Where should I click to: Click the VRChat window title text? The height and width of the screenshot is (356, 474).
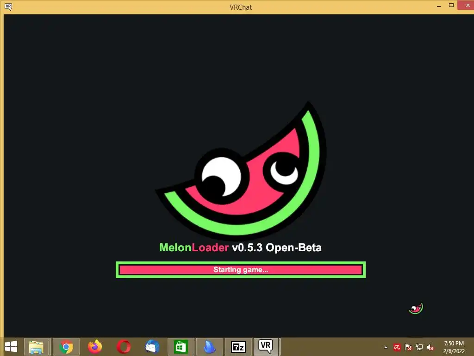tap(241, 7)
